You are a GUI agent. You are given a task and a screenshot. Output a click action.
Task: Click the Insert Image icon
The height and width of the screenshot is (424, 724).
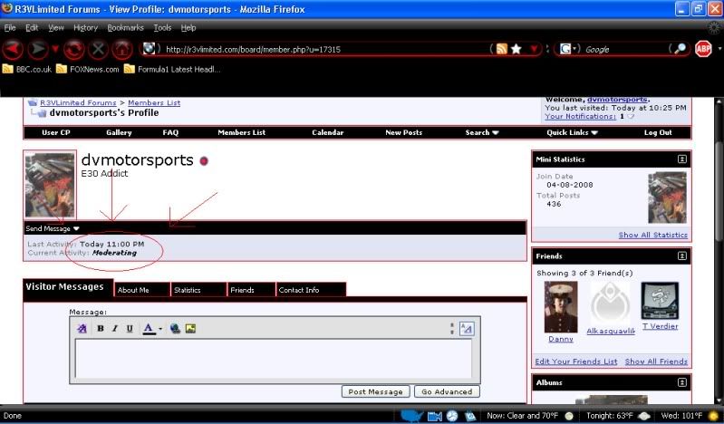190,328
